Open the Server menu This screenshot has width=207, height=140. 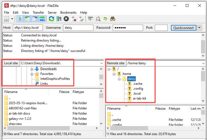(x=52, y=13)
